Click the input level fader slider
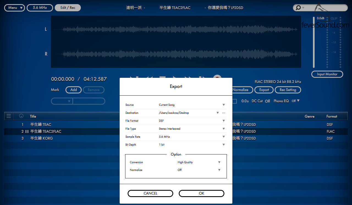 pyautogui.click(x=314, y=42)
